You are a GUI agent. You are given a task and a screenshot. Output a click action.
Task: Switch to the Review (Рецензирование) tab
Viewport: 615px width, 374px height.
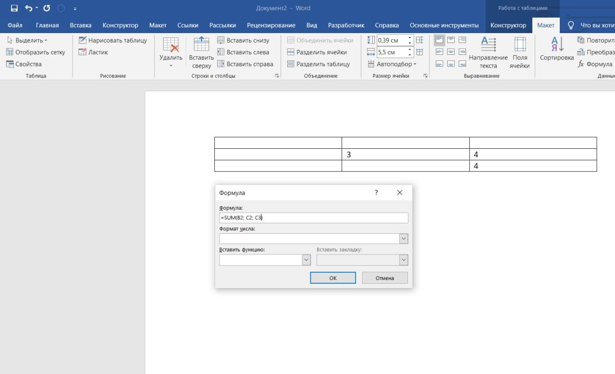click(x=271, y=25)
